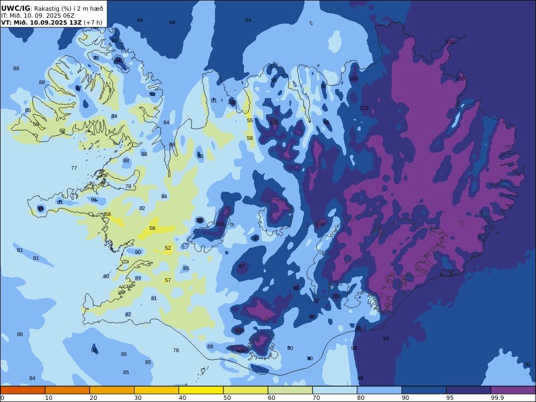Screen dimensions: 536x402
Task: Click the humidity value '52' on the map
Action: tap(168, 248)
